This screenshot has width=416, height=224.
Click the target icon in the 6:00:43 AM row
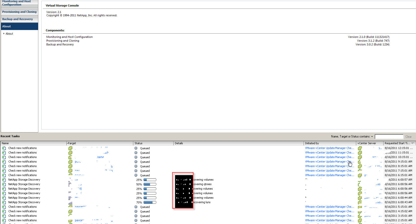click(x=70, y=202)
